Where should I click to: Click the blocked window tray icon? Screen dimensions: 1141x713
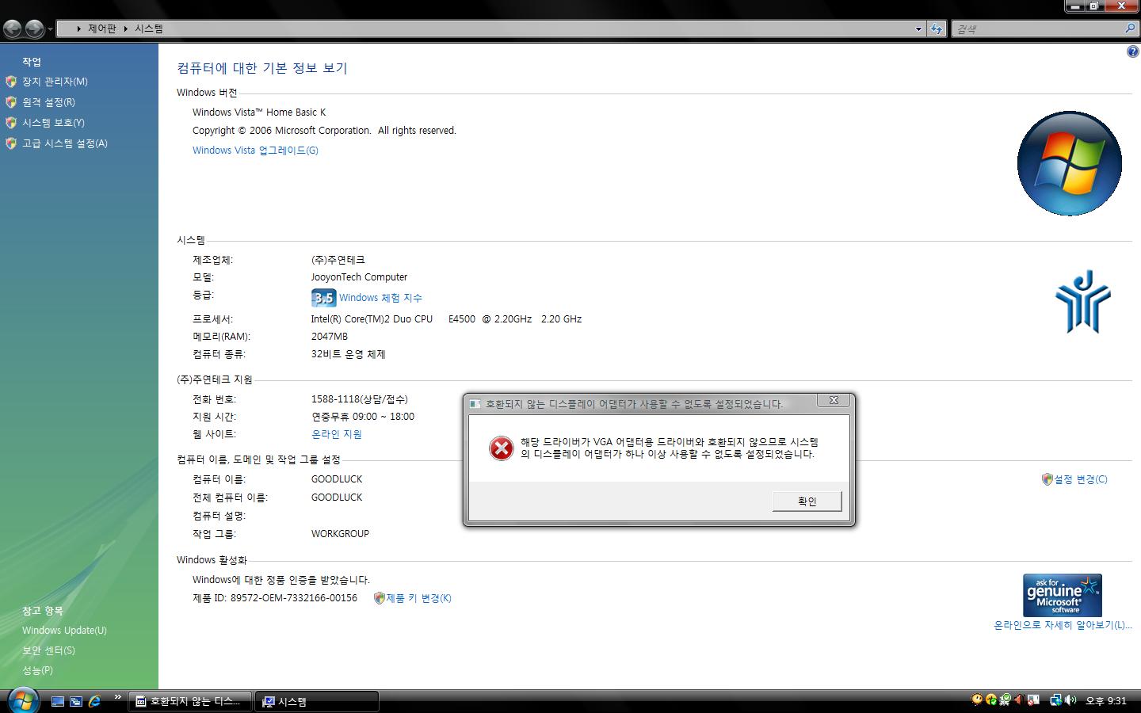point(1033,700)
